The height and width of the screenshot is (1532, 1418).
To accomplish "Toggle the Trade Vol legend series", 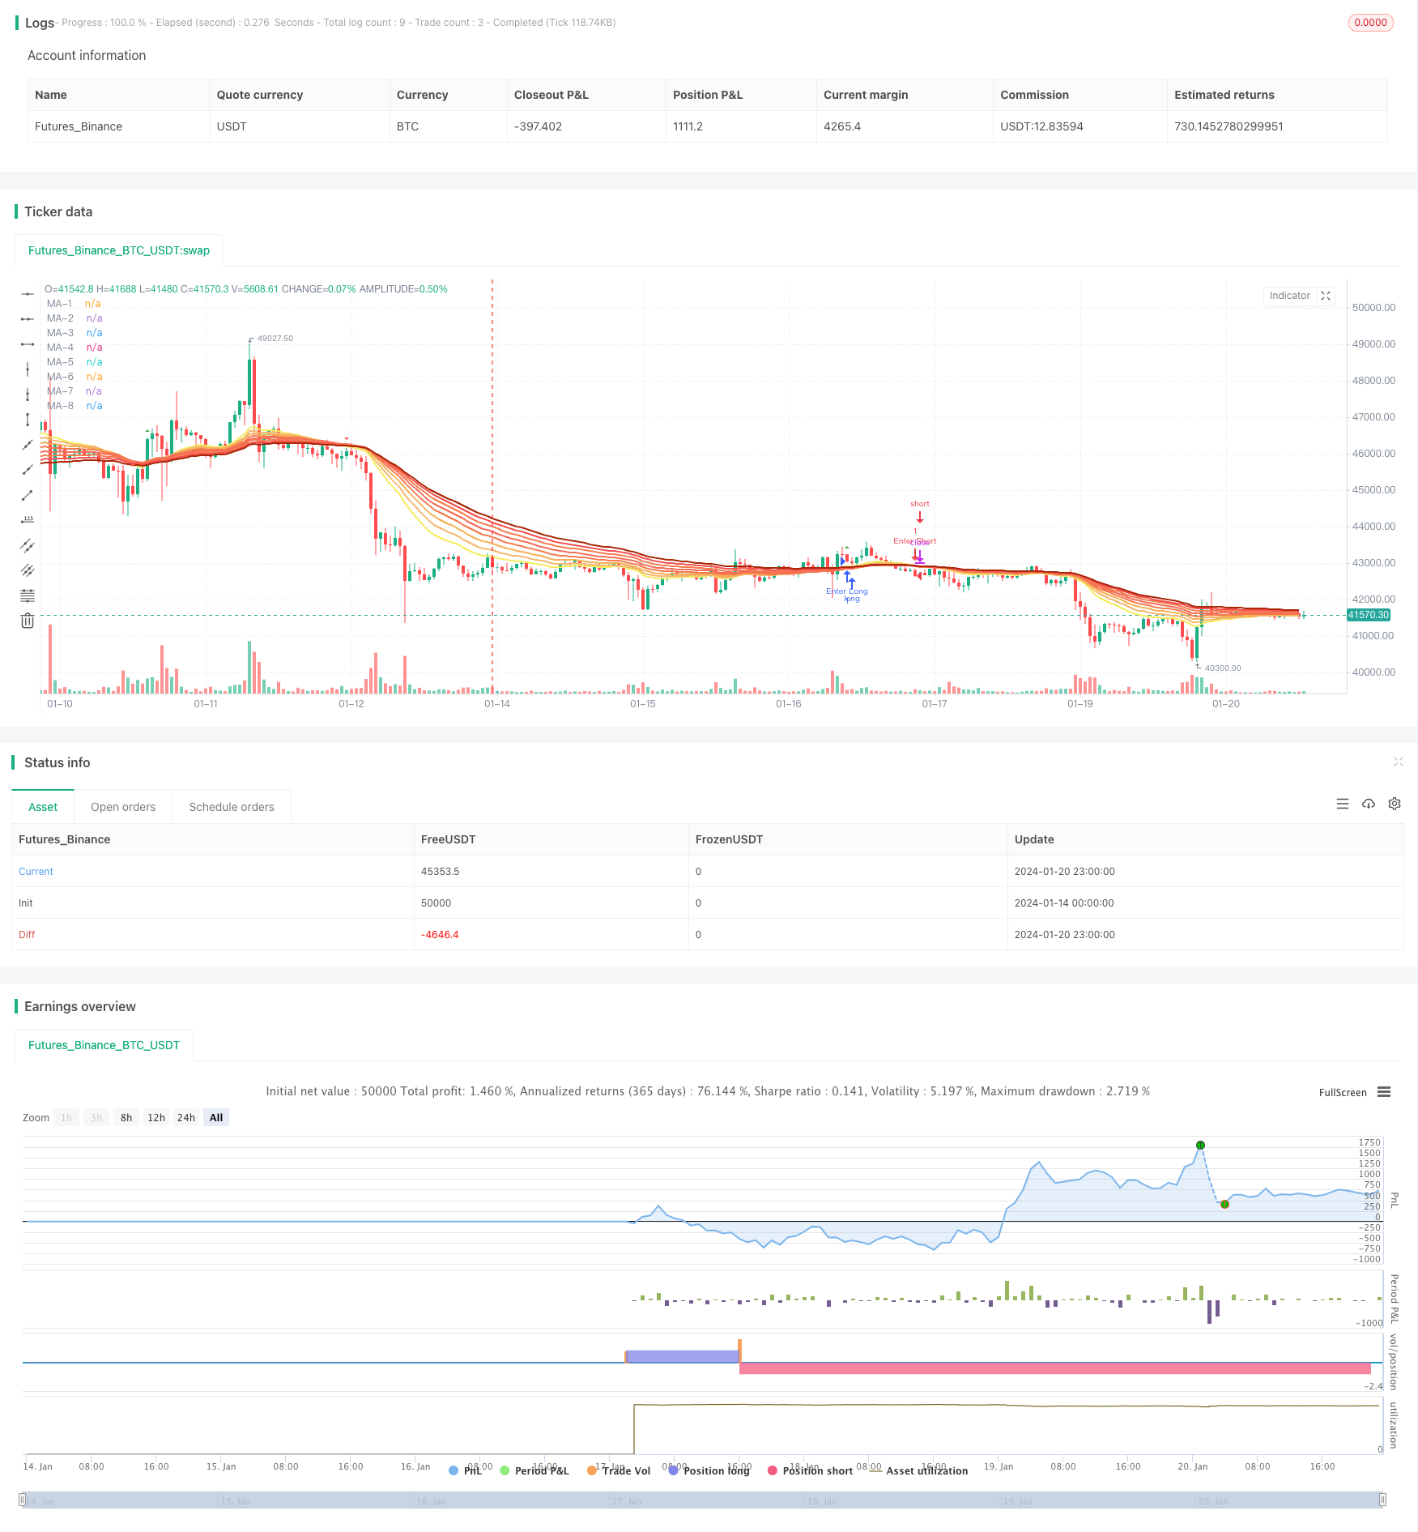I will click(619, 1470).
